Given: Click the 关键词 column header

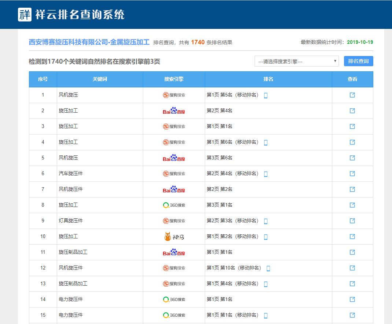Looking at the screenshot, I should pyautogui.click(x=100, y=79).
